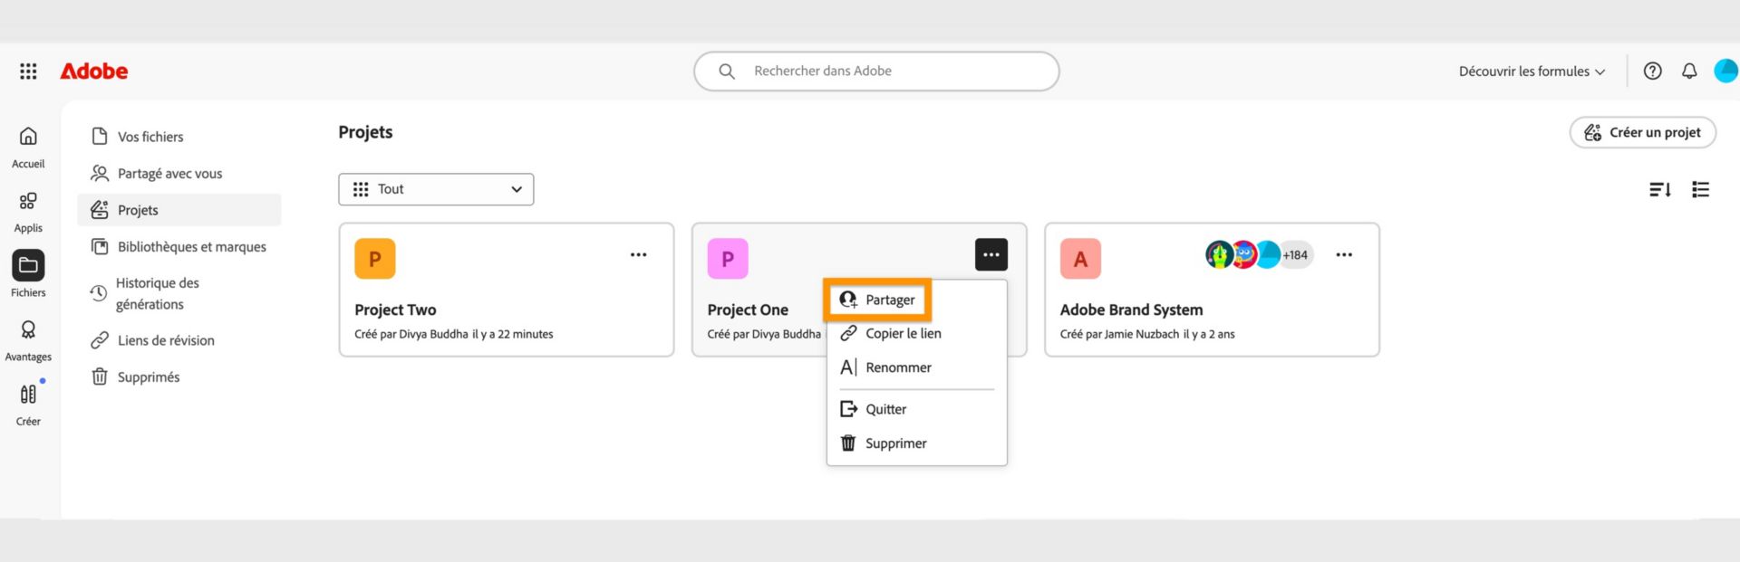The image size is (1740, 562).
Task: Open Partagé avec vous
Action: tap(179, 173)
